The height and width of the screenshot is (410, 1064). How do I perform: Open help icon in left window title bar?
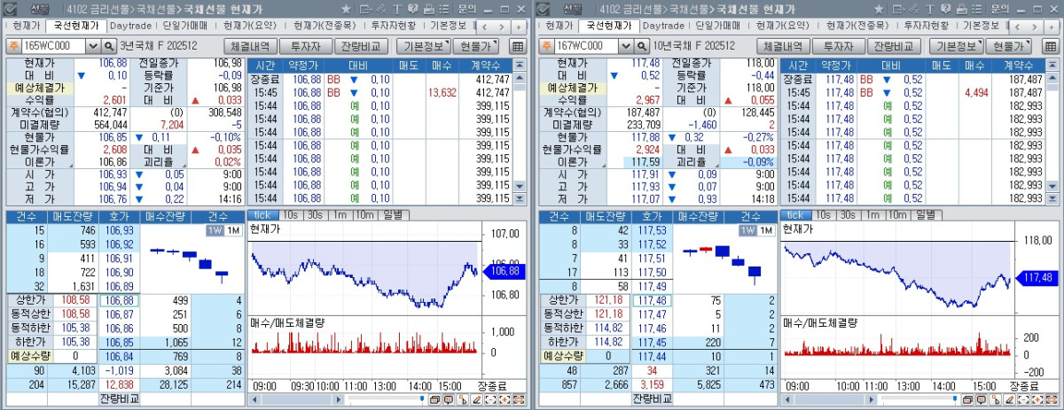point(412,9)
